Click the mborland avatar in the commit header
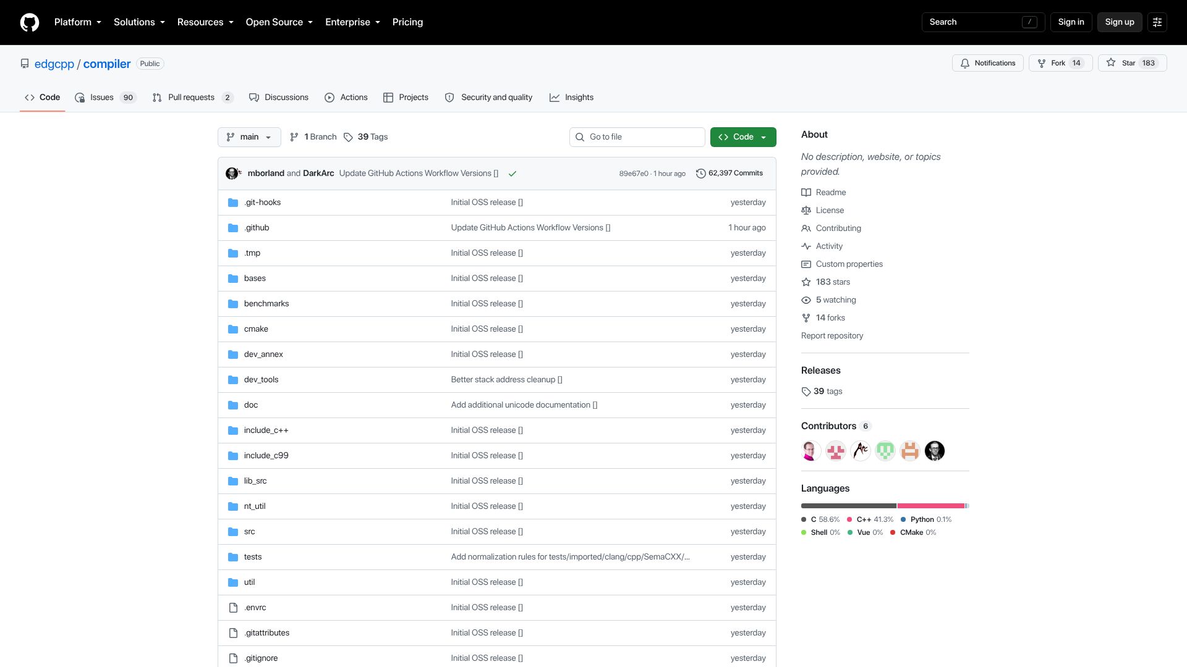 [x=232, y=174]
